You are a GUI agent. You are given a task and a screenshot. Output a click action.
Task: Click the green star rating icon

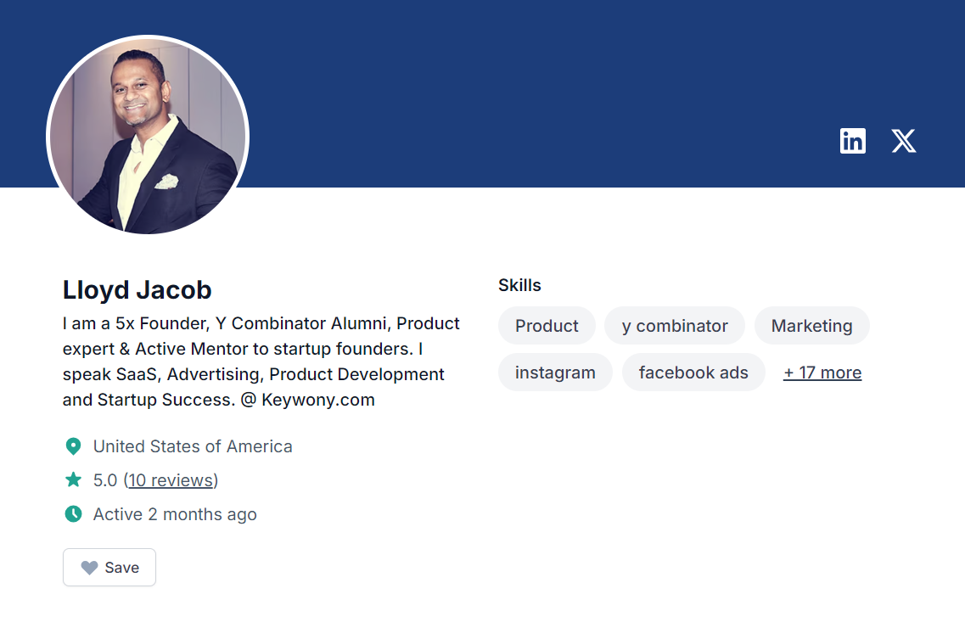point(73,480)
